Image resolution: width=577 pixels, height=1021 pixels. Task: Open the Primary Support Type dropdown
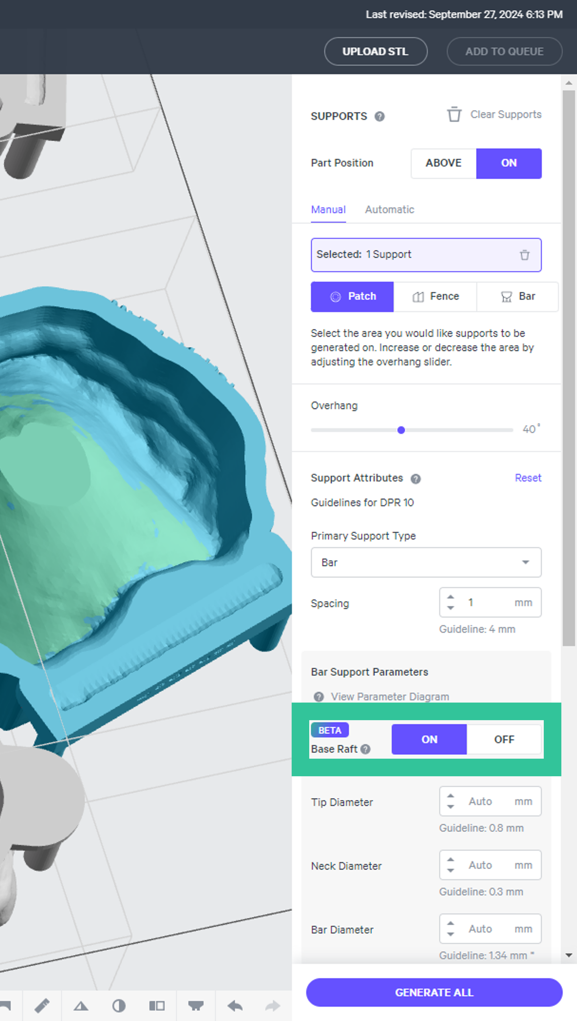click(x=426, y=562)
